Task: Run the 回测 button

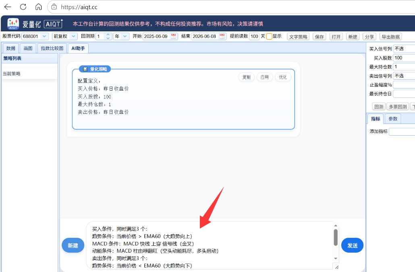Action: [379, 107]
